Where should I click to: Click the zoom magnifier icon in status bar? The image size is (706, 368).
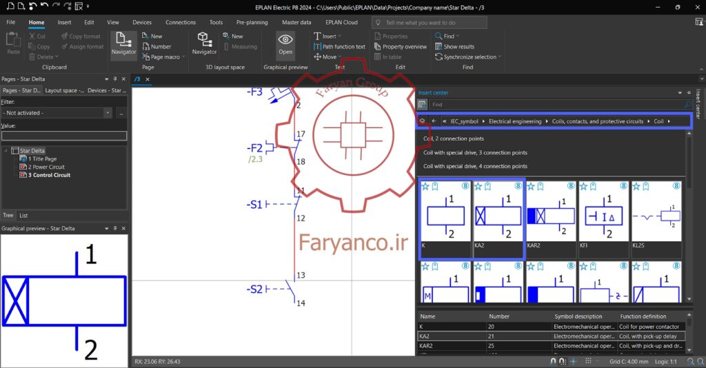point(690,361)
